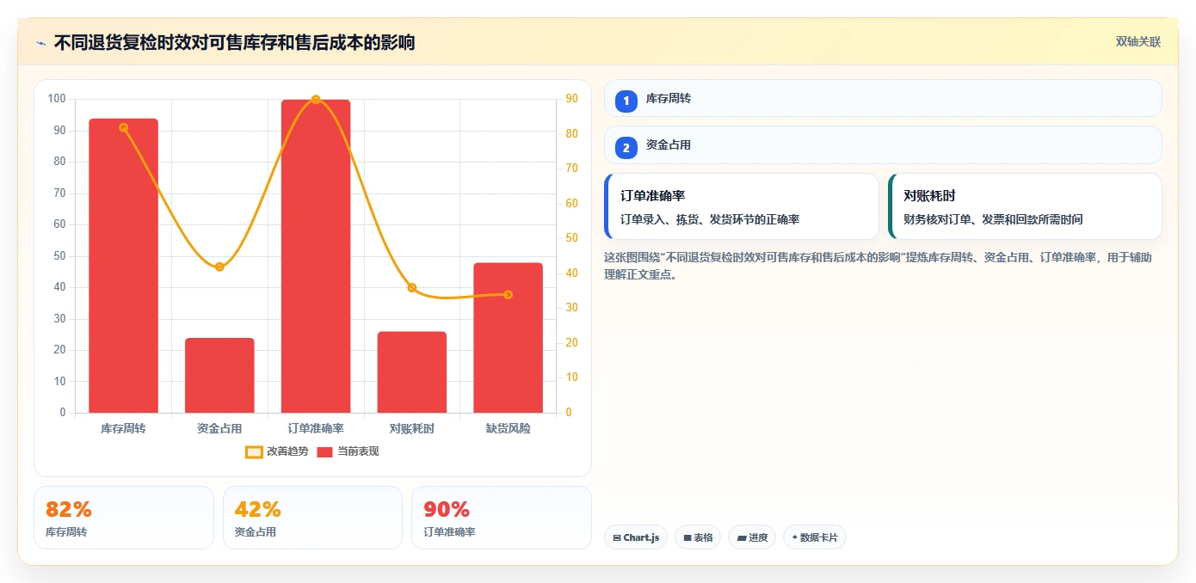1196x583 pixels.
Task: Click the trend line point above 对账耗时
Action: (x=412, y=288)
